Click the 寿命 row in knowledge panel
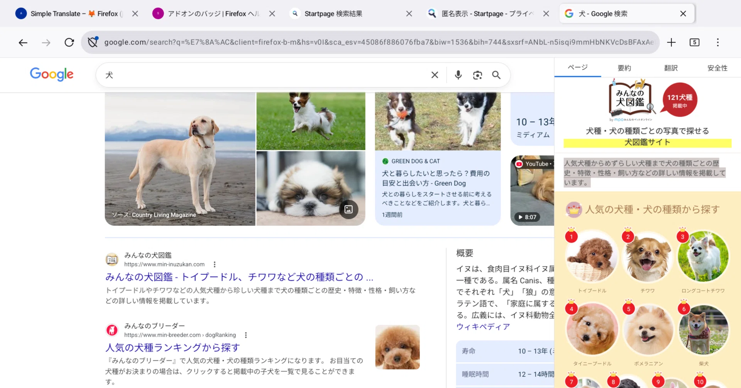 pyautogui.click(x=505, y=351)
